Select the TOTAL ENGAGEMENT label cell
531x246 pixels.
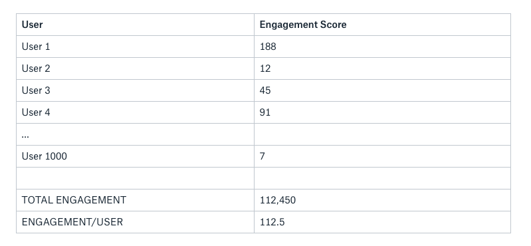(135, 200)
